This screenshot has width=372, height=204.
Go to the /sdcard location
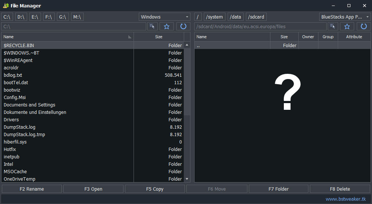click(x=256, y=17)
